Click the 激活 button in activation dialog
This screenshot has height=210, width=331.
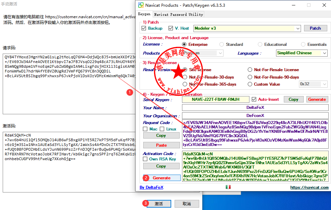coord(159,204)
